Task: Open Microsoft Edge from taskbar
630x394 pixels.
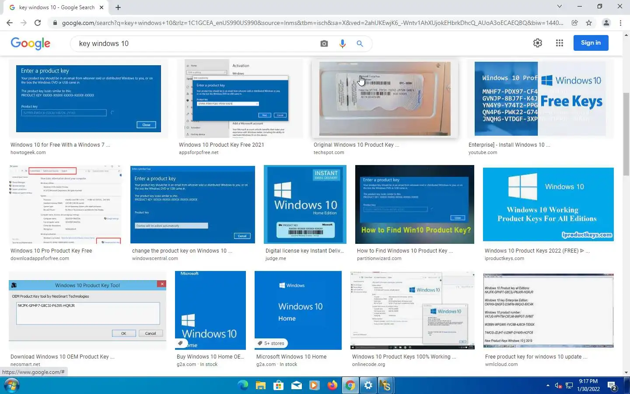Action: pos(243,385)
